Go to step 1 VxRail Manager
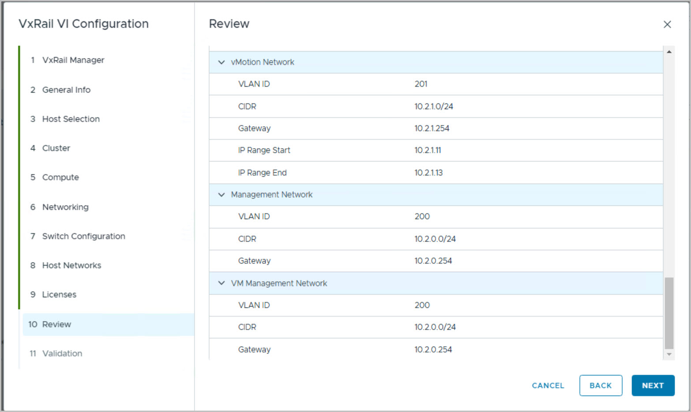The height and width of the screenshot is (412, 691). point(73,60)
